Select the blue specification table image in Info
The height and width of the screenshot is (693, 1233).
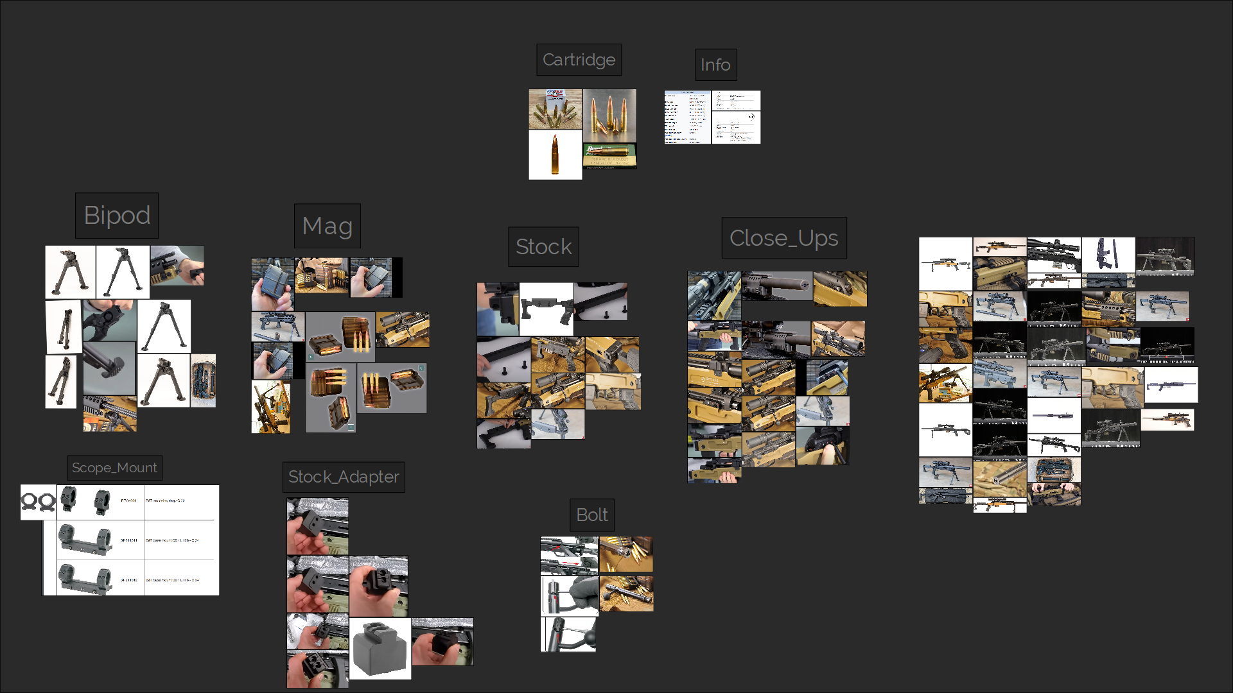click(x=687, y=117)
